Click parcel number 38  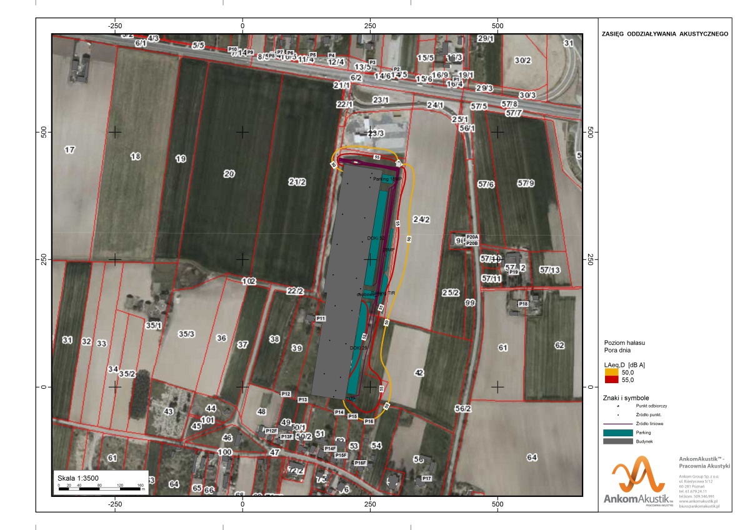tap(274, 339)
